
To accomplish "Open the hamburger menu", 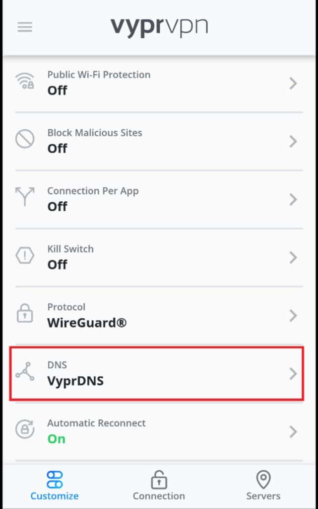I will (25, 27).
